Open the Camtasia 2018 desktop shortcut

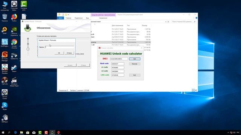24,6
